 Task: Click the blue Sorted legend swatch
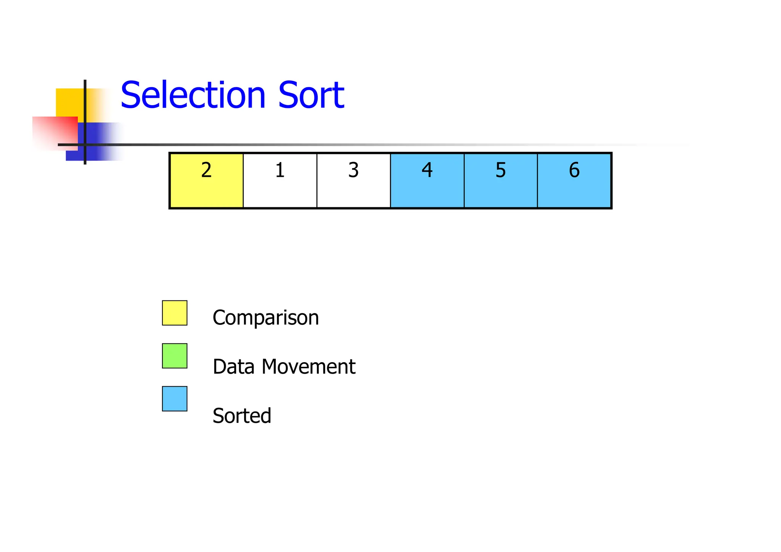tap(175, 399)
